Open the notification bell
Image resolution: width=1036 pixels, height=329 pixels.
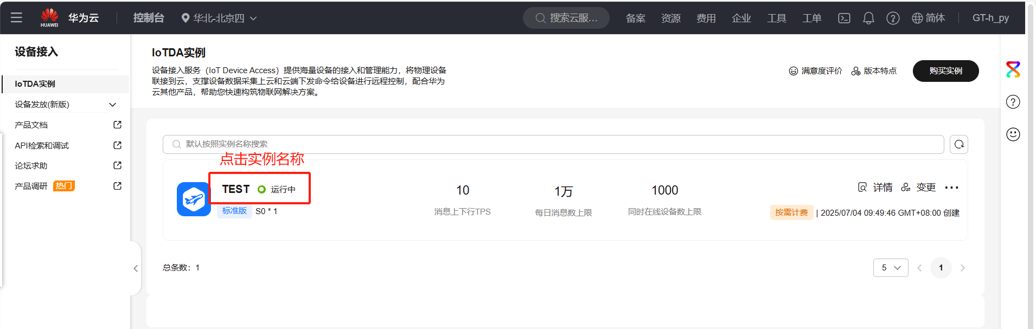(x=868, y=18)
